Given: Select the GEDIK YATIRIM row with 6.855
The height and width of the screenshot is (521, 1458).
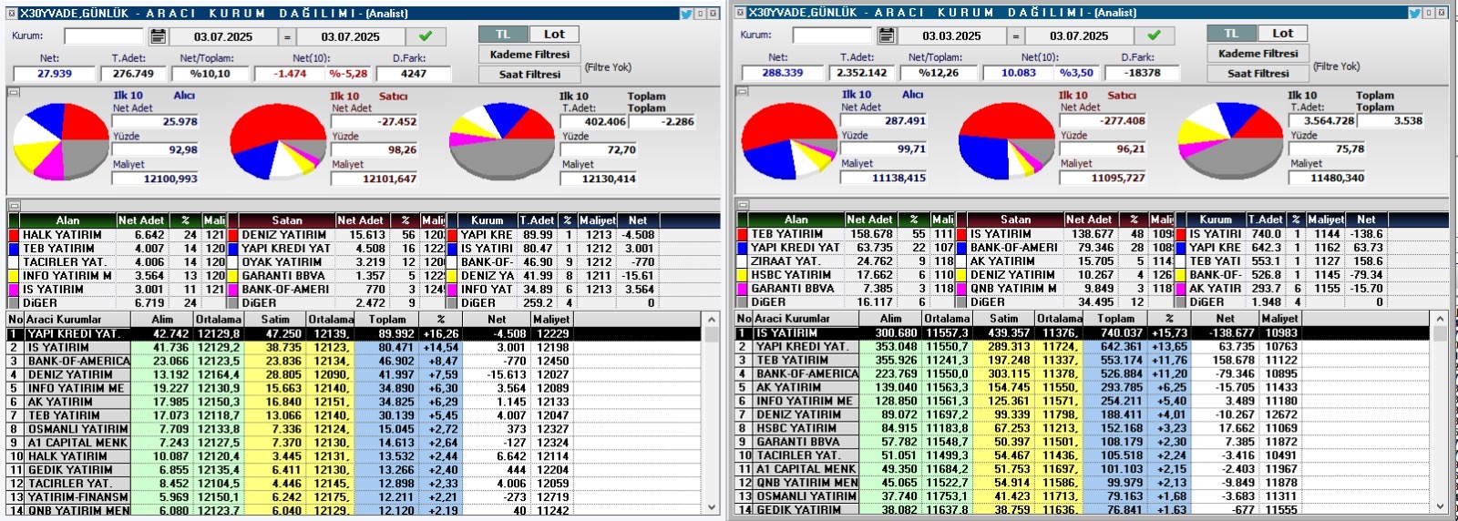Looking at the screenshot, I should pos(355,470).
